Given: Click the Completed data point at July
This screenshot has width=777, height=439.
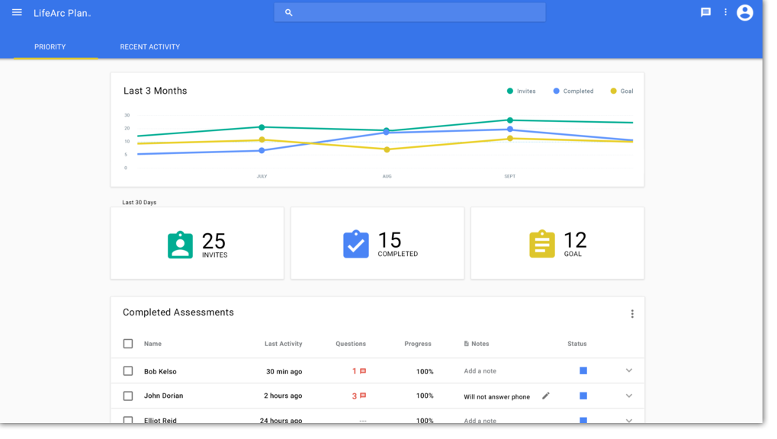Looking at the screenshot, I should [262, 150].
